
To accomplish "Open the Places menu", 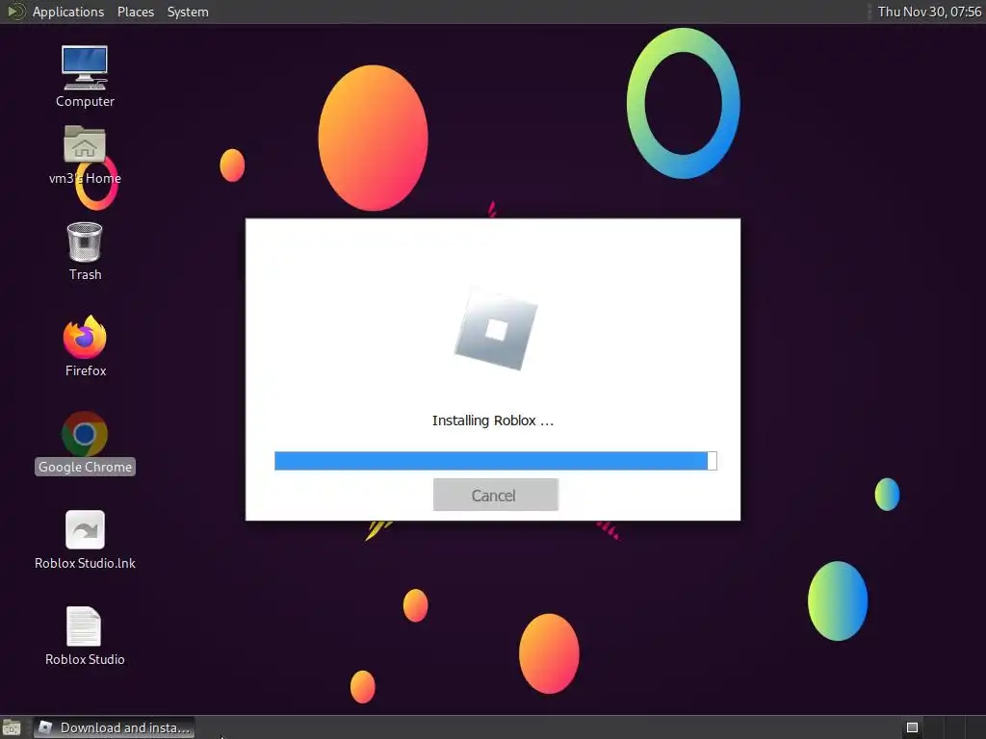I will click(135, 12).
